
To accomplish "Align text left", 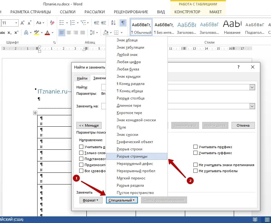I will [x=62, y=33].
